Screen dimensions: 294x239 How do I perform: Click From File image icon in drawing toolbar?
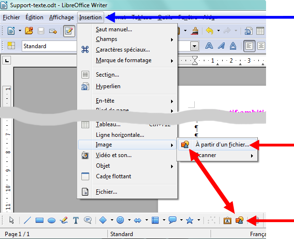tap(240, 220)
